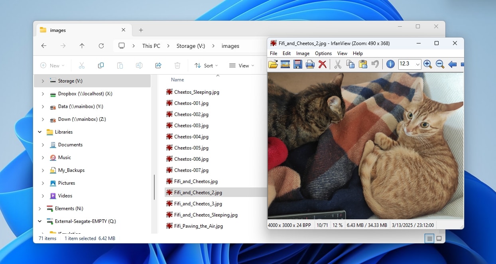
Task: Collapse the Libraries tree node
Action: pos(39,132)
